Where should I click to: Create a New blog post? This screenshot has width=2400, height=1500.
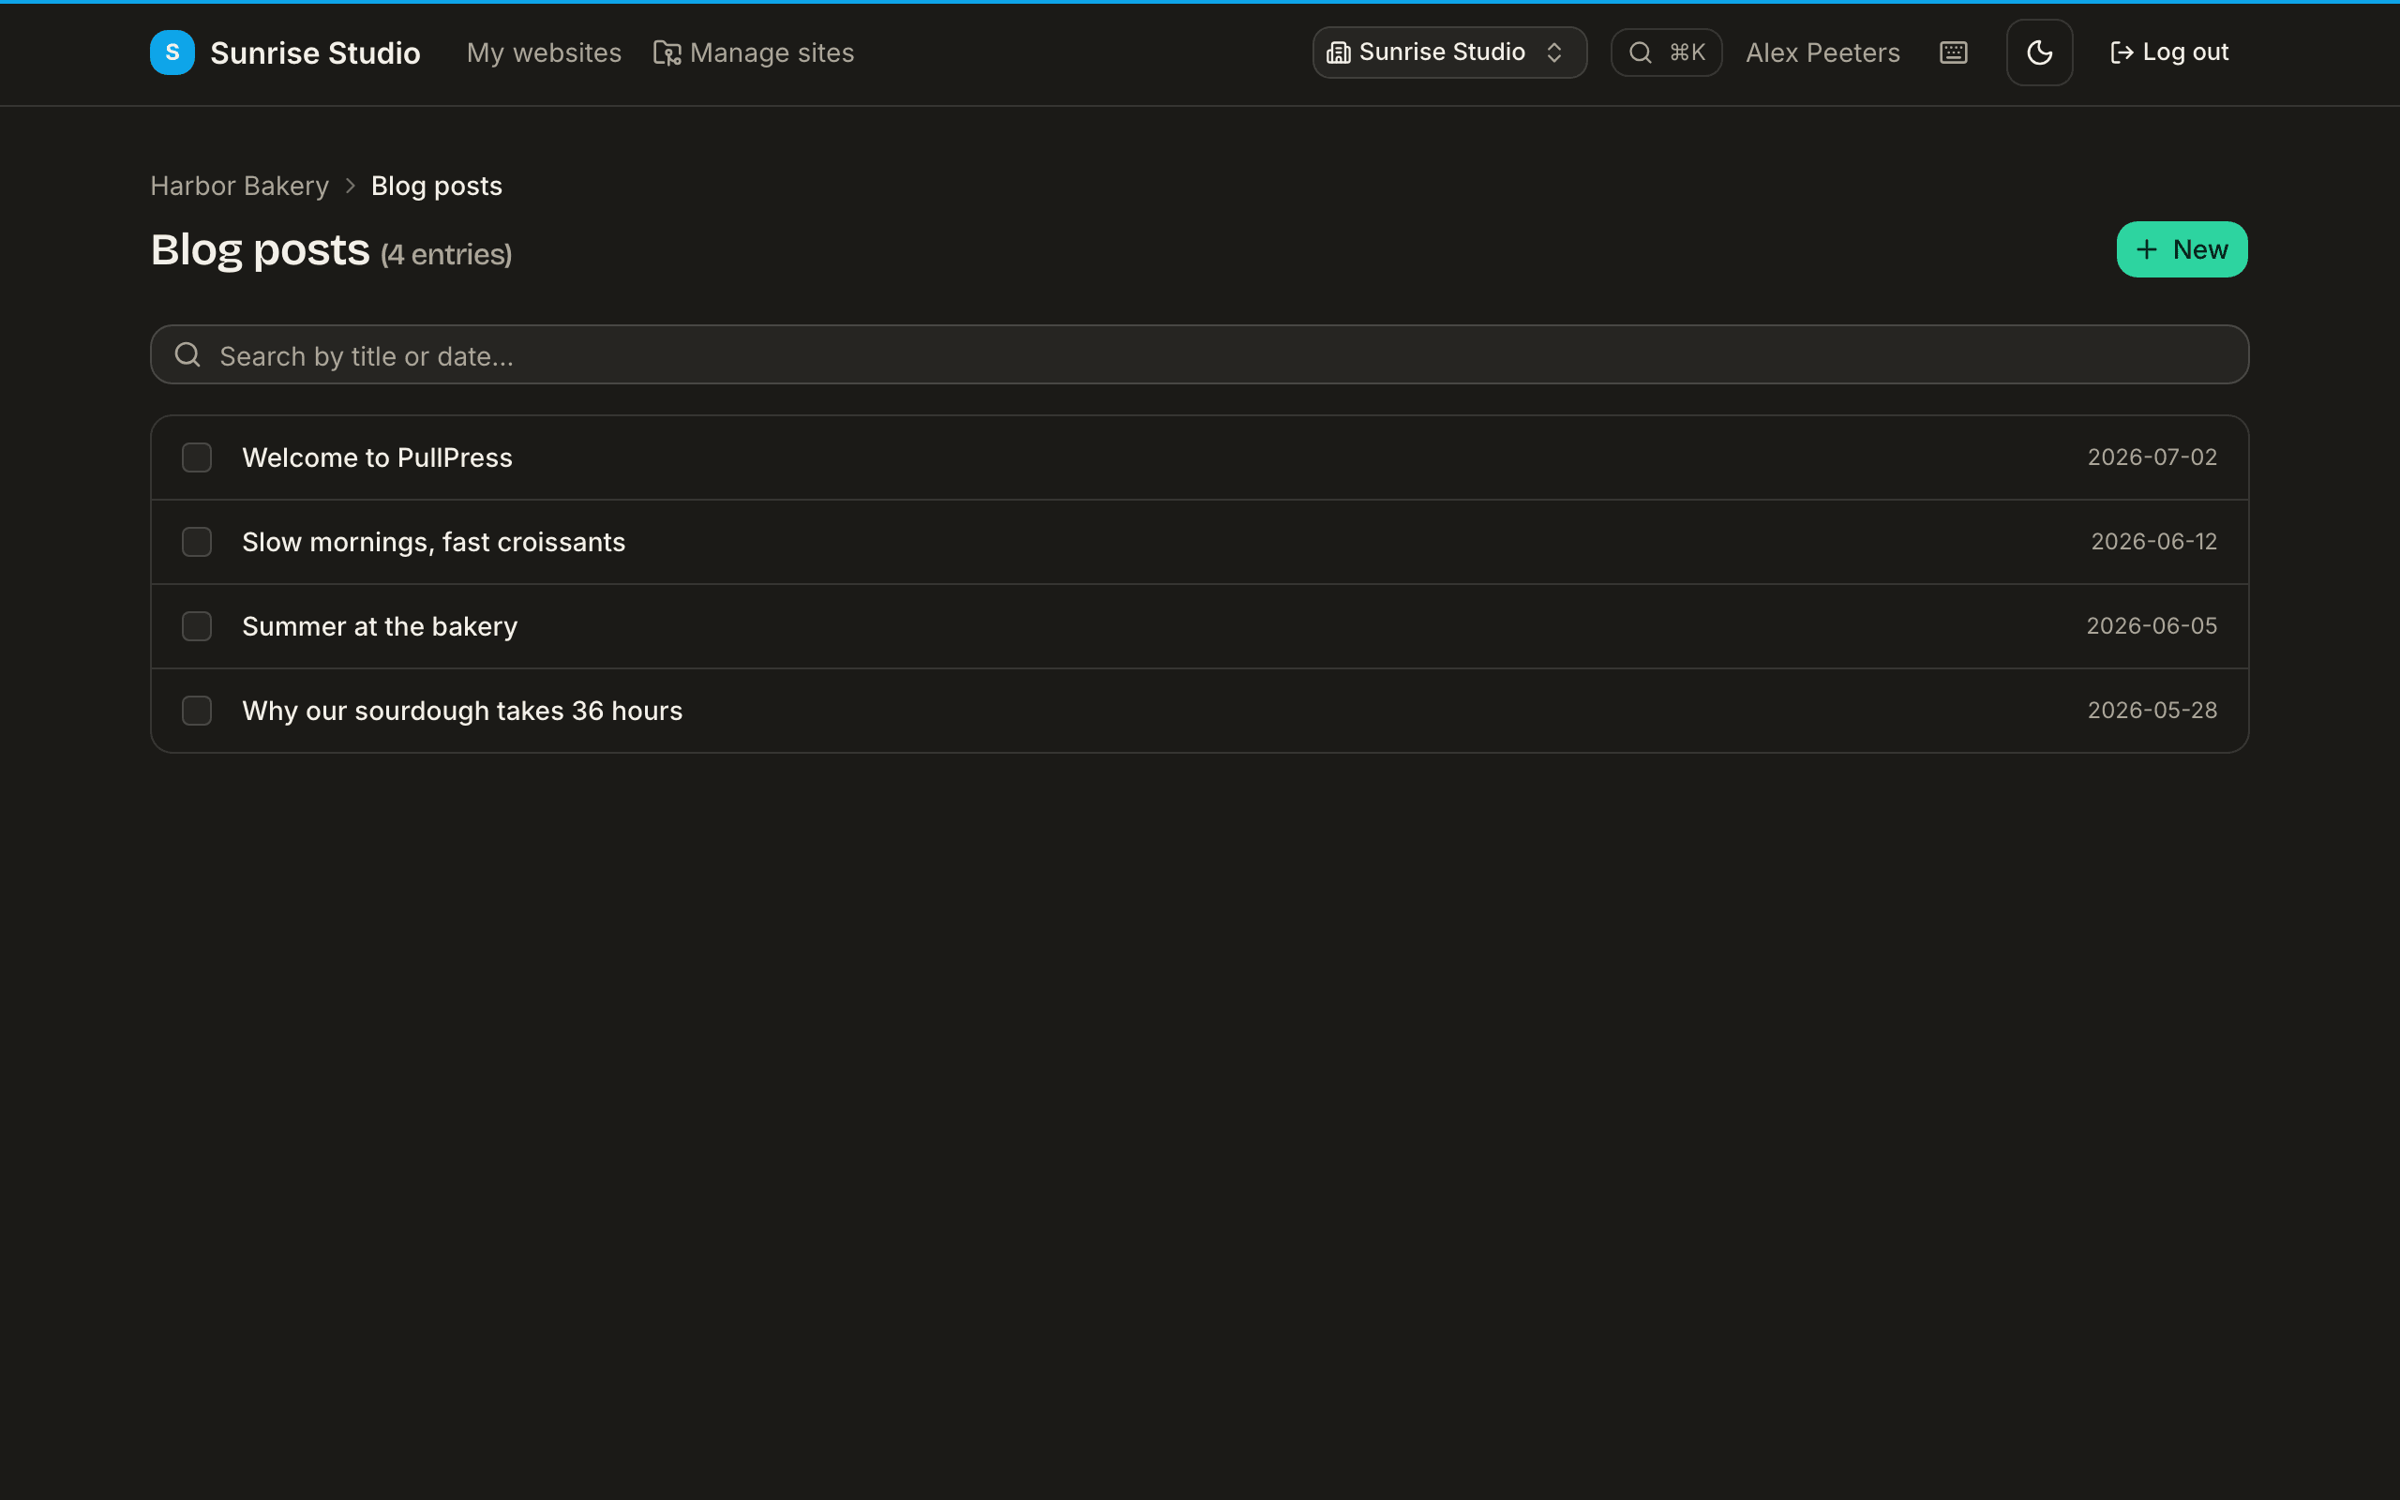pyautogui.click(x=2182, y=249)
